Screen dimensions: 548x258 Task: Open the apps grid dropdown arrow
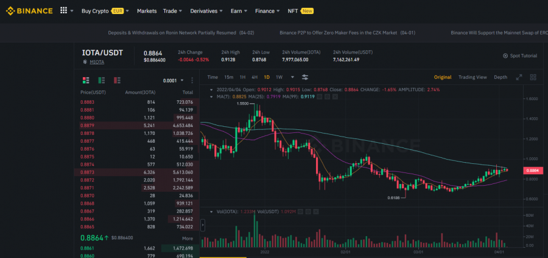[x=72, y=11]
